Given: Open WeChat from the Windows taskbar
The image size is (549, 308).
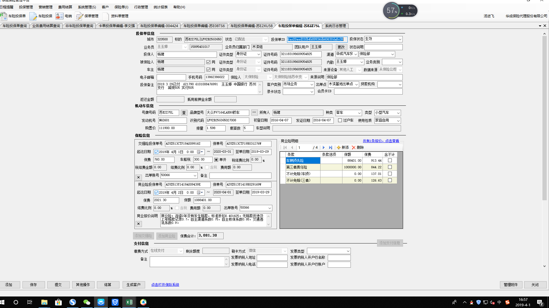Looking at the screenshot, I should 87,302.
